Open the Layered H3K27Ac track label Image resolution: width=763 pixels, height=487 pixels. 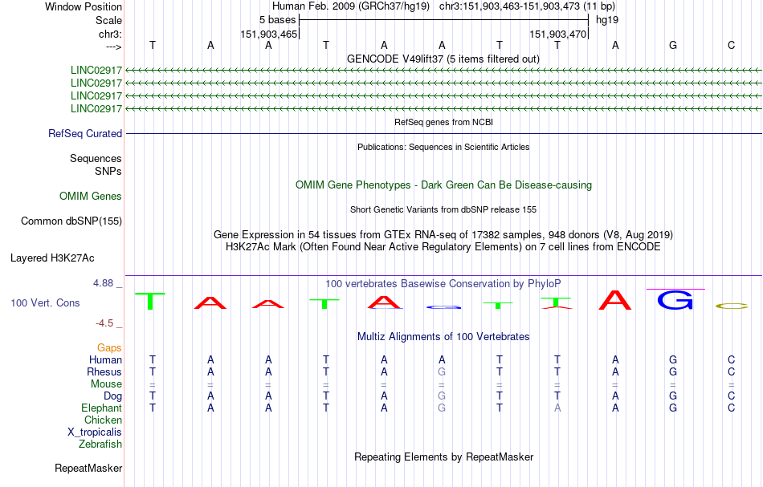pos(52,258)
